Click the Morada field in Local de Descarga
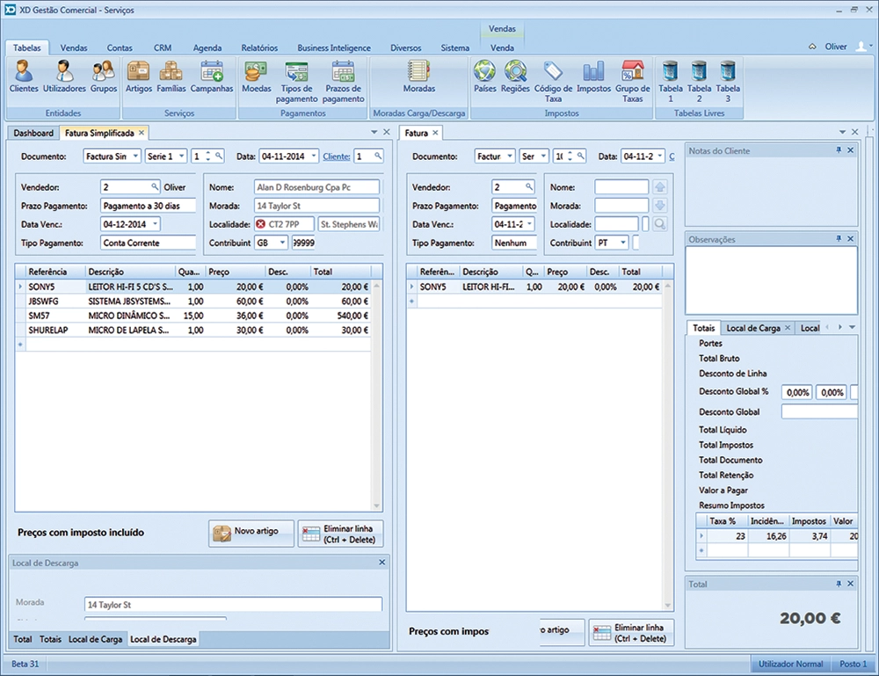This screenshot has height=676, width=879. coord(233,605)
